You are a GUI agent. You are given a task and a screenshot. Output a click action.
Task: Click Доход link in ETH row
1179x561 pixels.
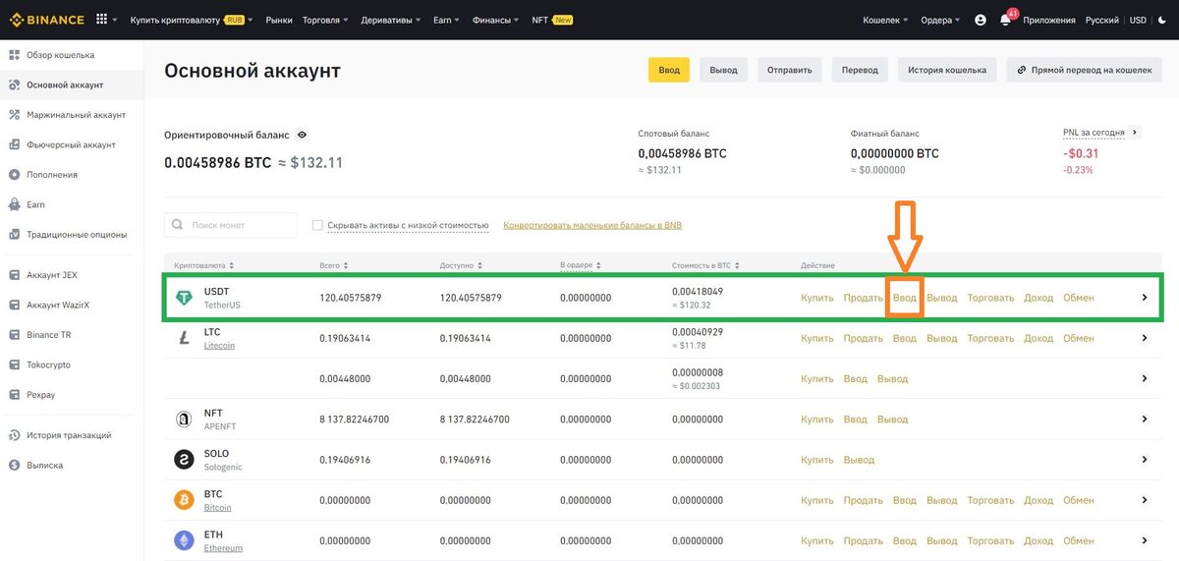[x=1039, y=540]
